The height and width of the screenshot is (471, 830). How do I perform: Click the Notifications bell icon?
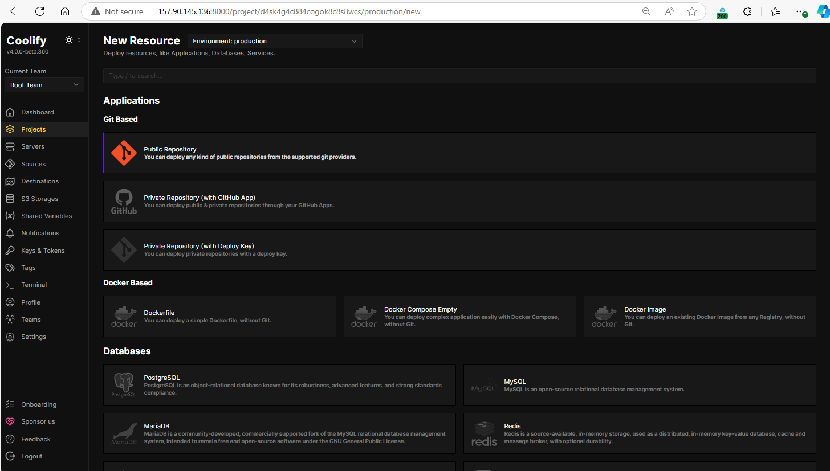[x=10, y=233]
